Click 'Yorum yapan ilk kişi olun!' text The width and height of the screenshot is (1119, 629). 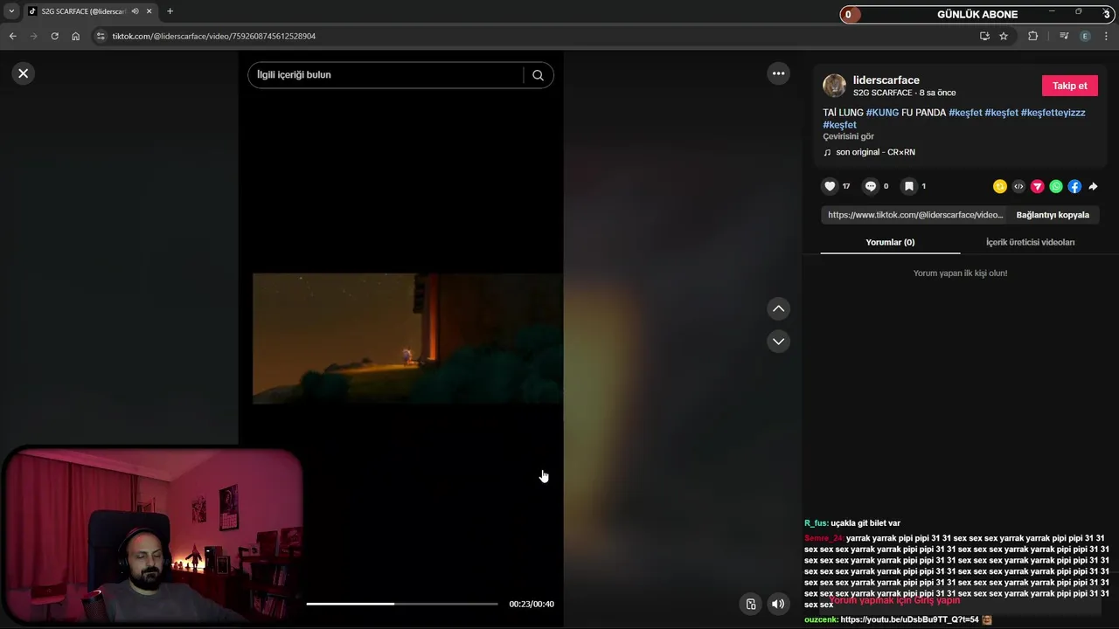[x=960, y=273]
